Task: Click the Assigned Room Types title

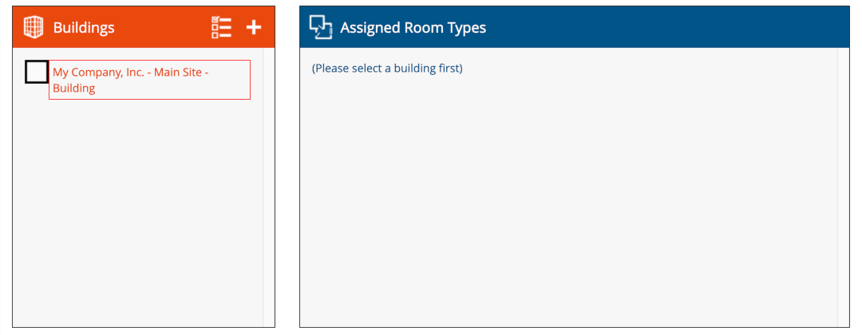Action: click(413, 28)
